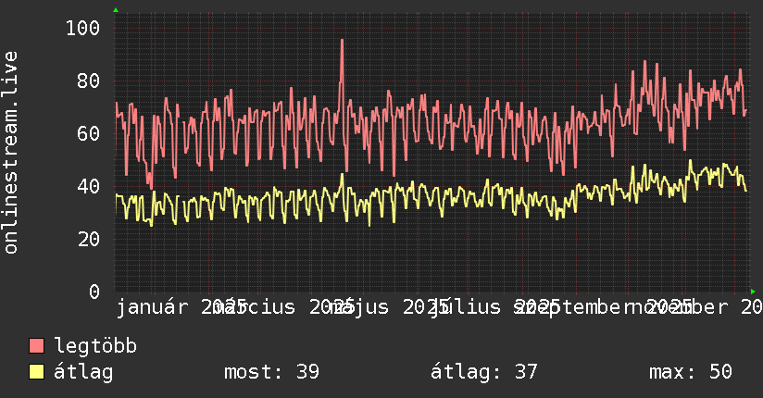Click the 'átlag: 37' statistic value
The width and height of the screenshot is (763, 398).
pos(483,372)
